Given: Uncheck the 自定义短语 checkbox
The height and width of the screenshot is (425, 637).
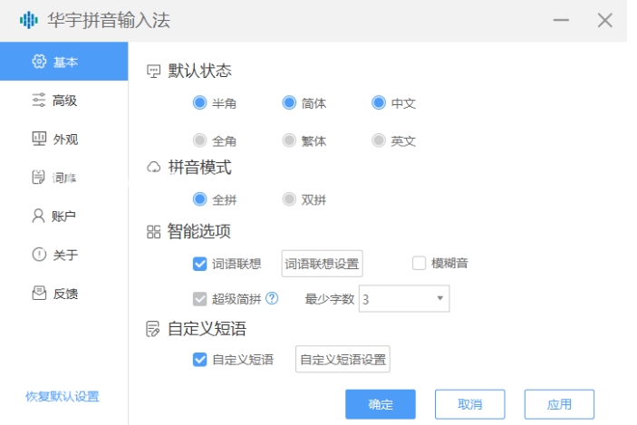Looking at the screenshot, I should tap(199, 359).
